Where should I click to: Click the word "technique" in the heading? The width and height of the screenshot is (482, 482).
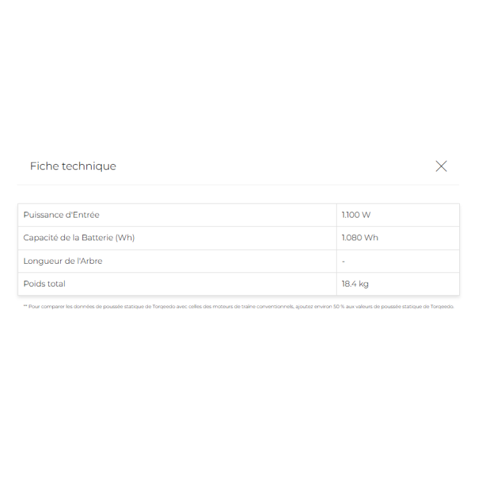tap(89, 166)
